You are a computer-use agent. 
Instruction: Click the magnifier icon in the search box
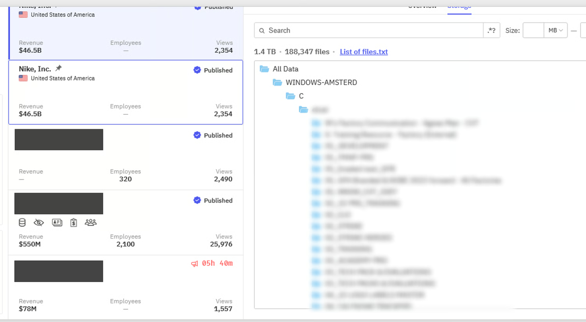(262, 31)
